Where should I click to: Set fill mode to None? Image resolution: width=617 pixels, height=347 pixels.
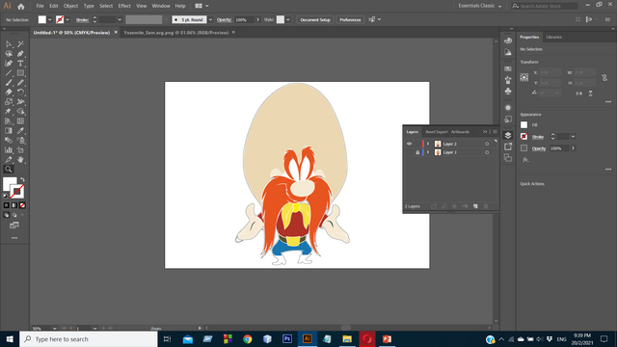point(22,205)
